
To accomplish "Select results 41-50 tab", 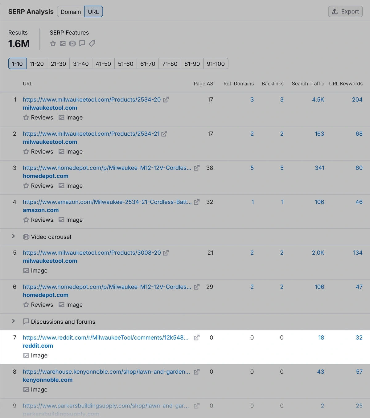I will point(103,64).
